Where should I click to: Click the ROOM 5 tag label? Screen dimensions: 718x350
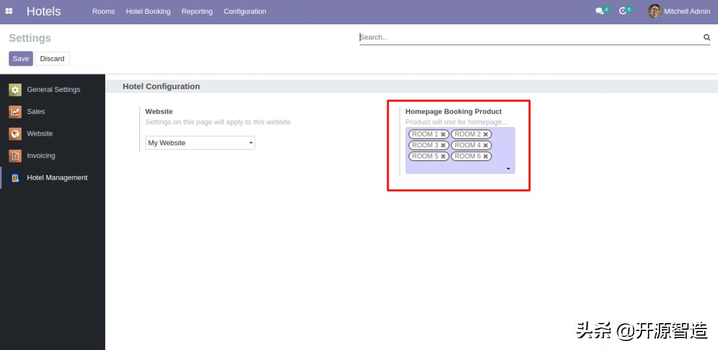click(425, 156)
